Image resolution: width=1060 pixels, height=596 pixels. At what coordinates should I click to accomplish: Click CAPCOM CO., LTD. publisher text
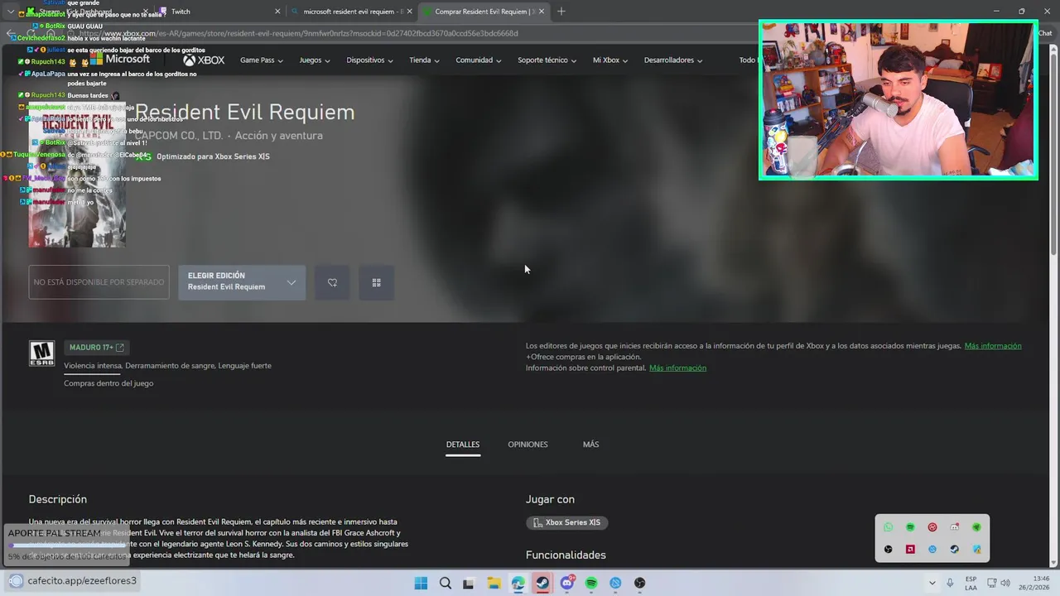(179, 136)
